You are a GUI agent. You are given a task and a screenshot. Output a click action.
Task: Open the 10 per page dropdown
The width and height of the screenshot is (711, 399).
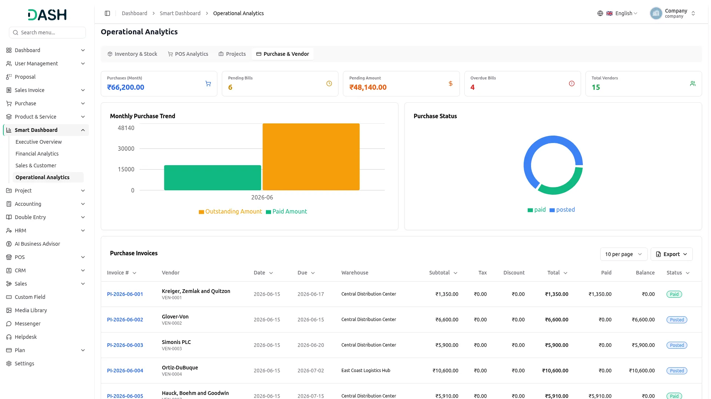(x=624, y=254)
